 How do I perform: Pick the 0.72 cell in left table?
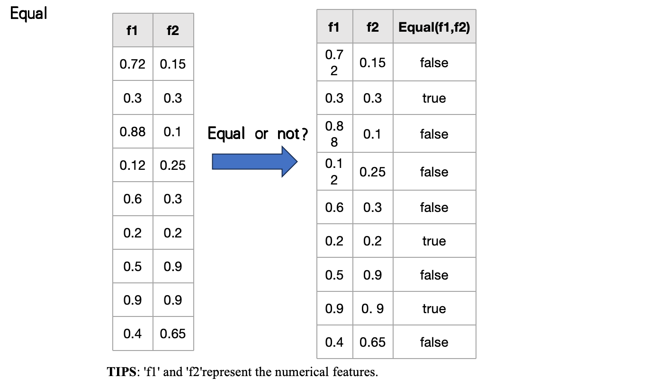tap(133, 64)
